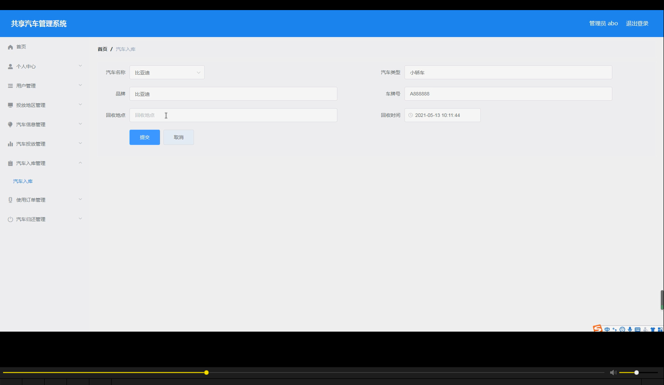The image size is (664, 385).
Task: Click the clock icon in 回收时间 field
Action: (411, 115)
